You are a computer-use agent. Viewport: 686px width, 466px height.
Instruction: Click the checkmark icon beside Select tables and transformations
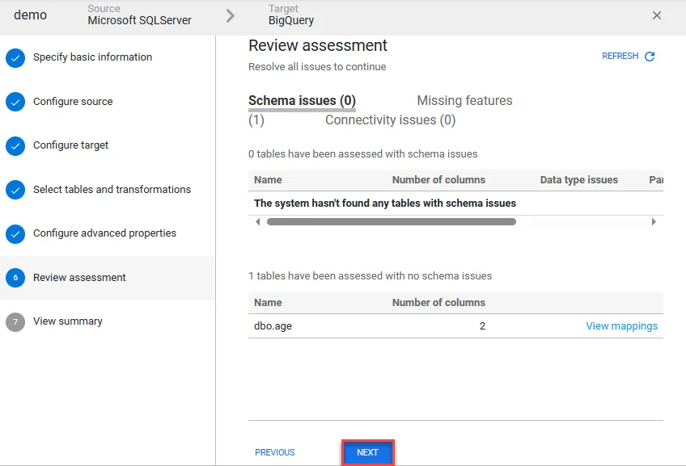pyautogui.click(x=15, y=190)
